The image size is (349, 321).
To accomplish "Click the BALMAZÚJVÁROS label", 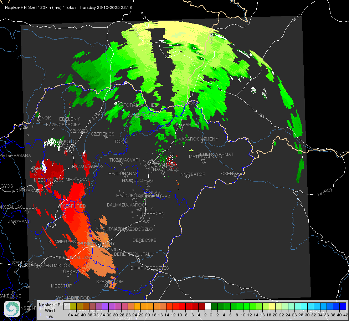I will pyautogui.click(x=126, y=205).
